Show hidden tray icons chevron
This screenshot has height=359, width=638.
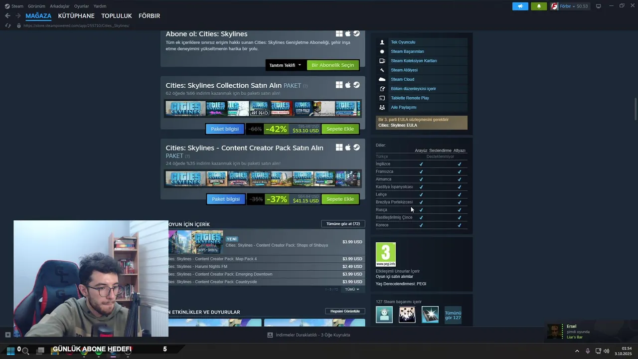tap(577, 351)
